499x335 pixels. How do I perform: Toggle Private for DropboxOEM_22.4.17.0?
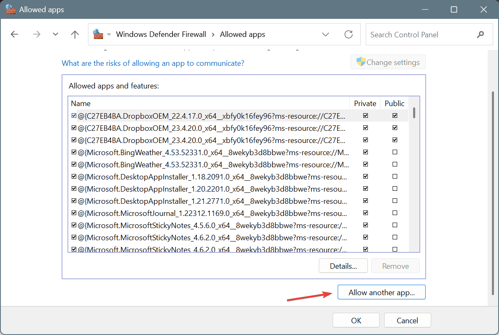pyautogui.click(x=365, y=116)
